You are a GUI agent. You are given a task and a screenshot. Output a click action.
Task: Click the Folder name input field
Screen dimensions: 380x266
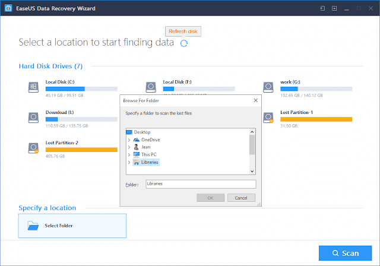tap(201, 184)
